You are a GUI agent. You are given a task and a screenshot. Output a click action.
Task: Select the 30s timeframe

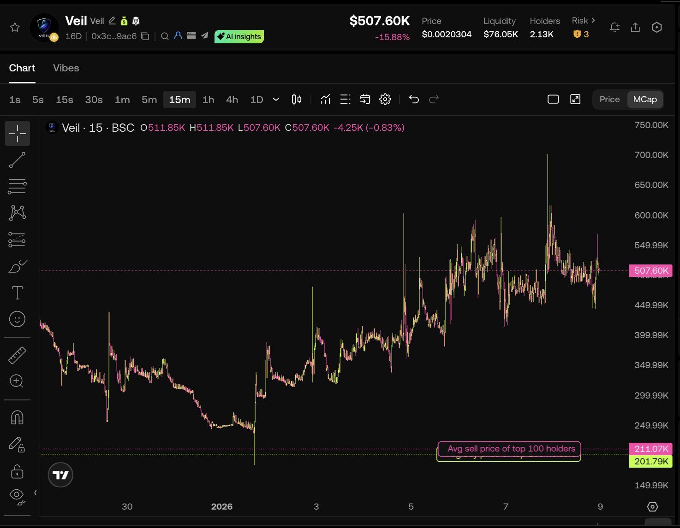(94, 100)
